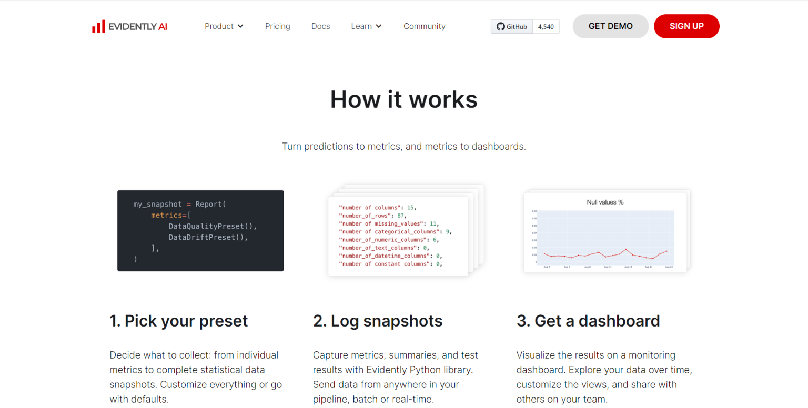Click the '3. Get a dashboard' heading
The height and width of the screenshot is (408, 808).
pyautogui.click(x=588, y=321)
